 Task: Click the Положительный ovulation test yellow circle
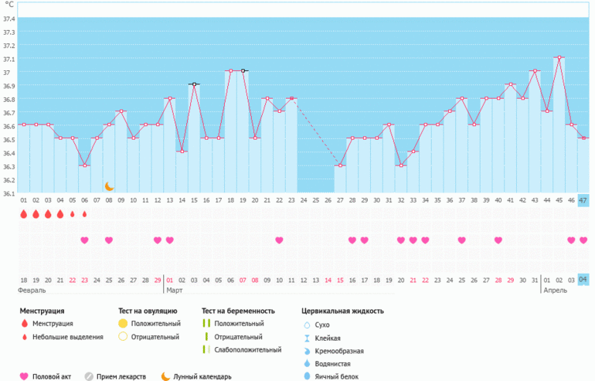tap(123, 324)
